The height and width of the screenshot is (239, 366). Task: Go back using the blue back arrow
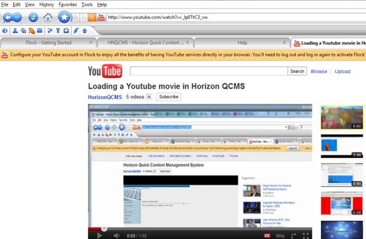[8, 17]
